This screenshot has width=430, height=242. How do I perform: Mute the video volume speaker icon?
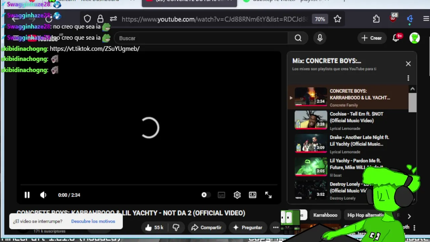[43, 195]
